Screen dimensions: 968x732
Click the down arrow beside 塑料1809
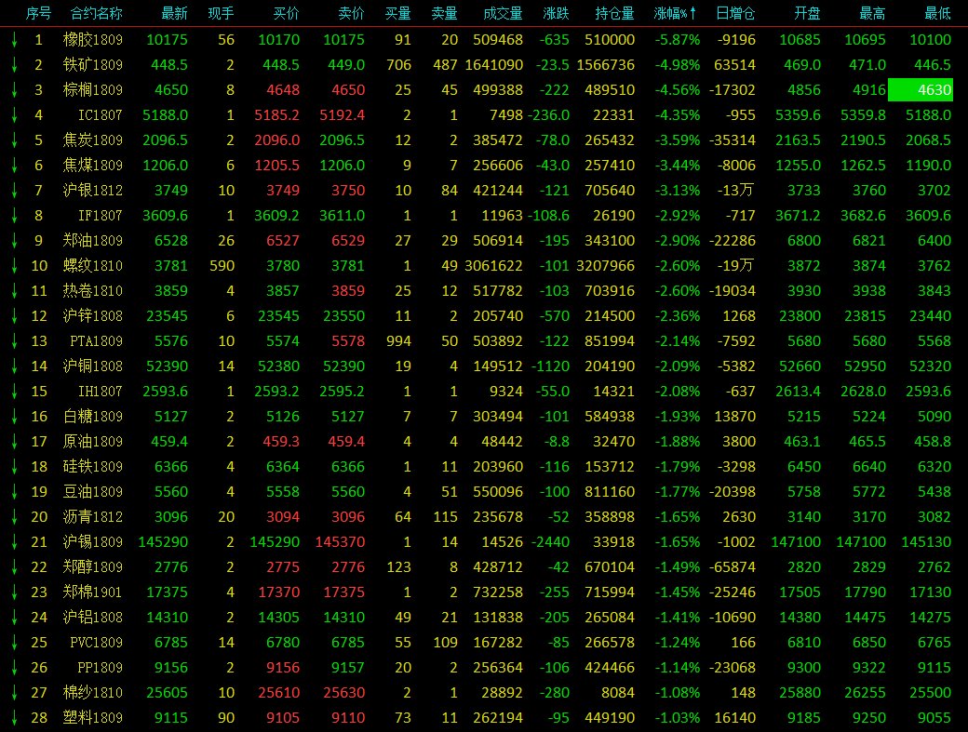pyautogui.click(x=14, y=717)
